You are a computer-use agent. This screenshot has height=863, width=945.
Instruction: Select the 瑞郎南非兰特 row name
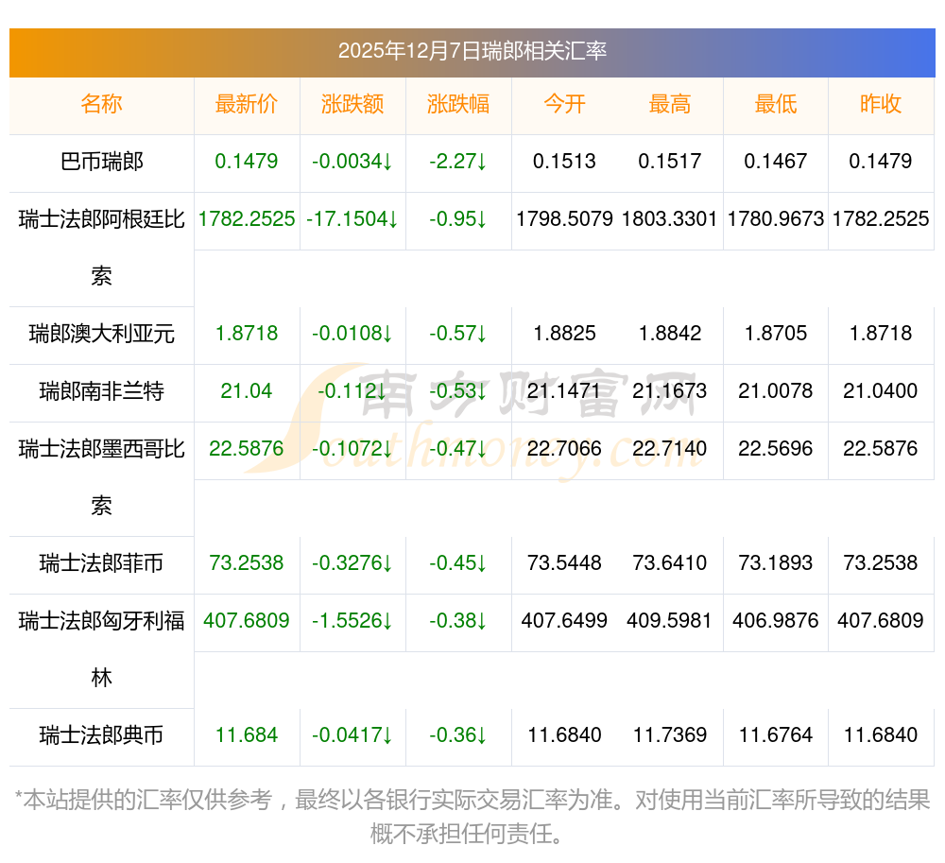101,391
